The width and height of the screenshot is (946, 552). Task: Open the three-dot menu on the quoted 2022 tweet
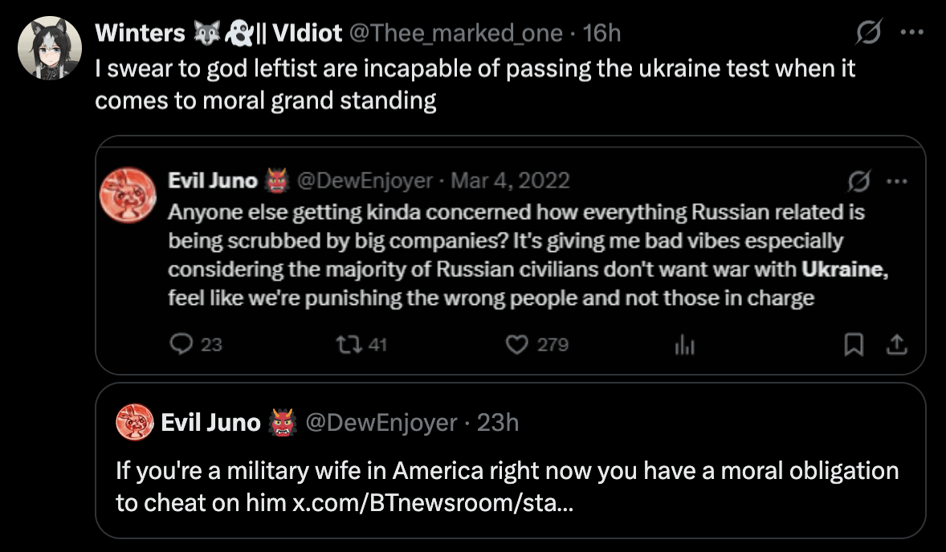(x=895, y=181)
